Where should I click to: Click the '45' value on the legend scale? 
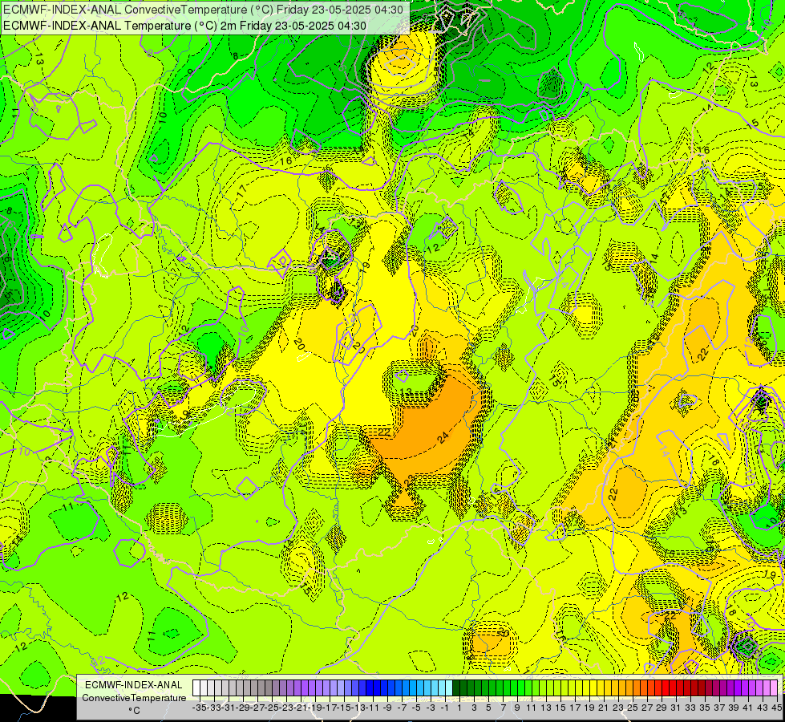click(x=776, y=708)
